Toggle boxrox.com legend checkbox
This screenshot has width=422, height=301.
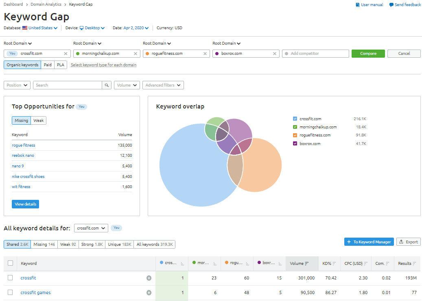pos(295,144)
